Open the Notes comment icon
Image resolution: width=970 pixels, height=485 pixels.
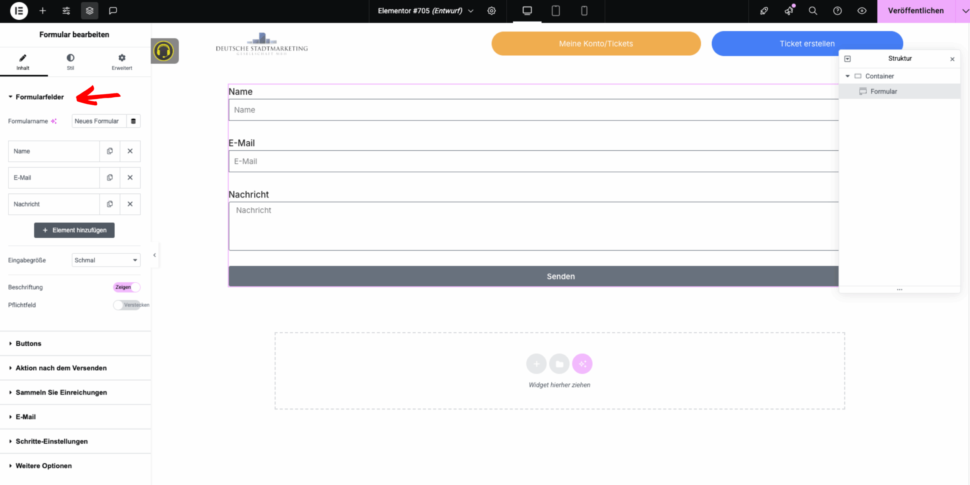click(x=113, y=11)
